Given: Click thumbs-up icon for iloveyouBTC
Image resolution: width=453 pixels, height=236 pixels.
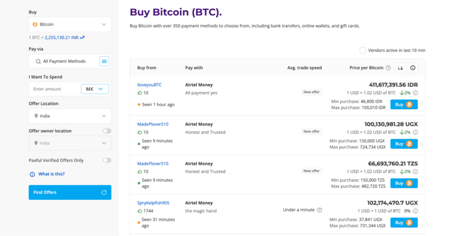Looking at the screenshot, I should (x=139, y=93).
